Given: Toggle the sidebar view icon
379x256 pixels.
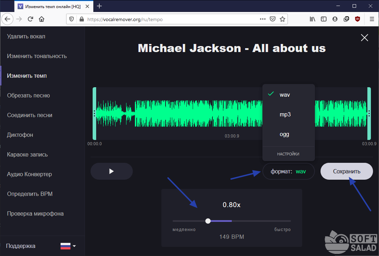Looking at the screenshot, I should [324, 19].
